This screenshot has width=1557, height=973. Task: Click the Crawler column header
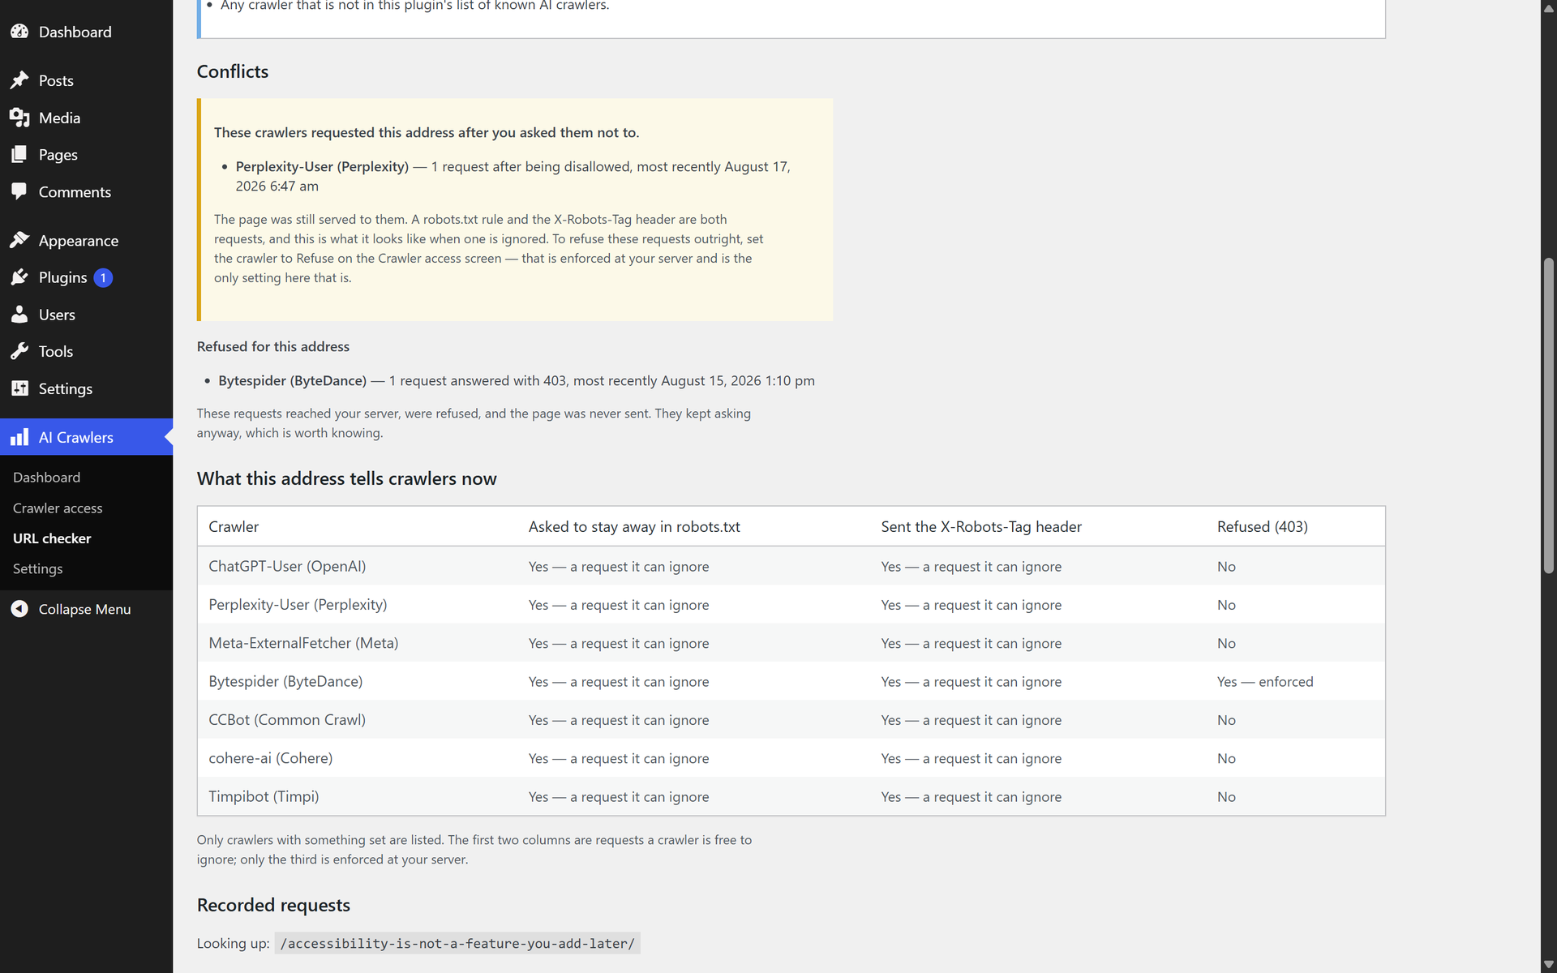click(x=234, y=526)
